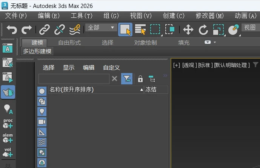Screen dimensions: 260x168
Task: Toggle display of lights filter
Action: (42, 112)
